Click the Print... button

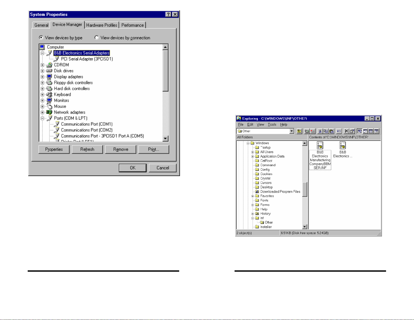click(154, 149)
